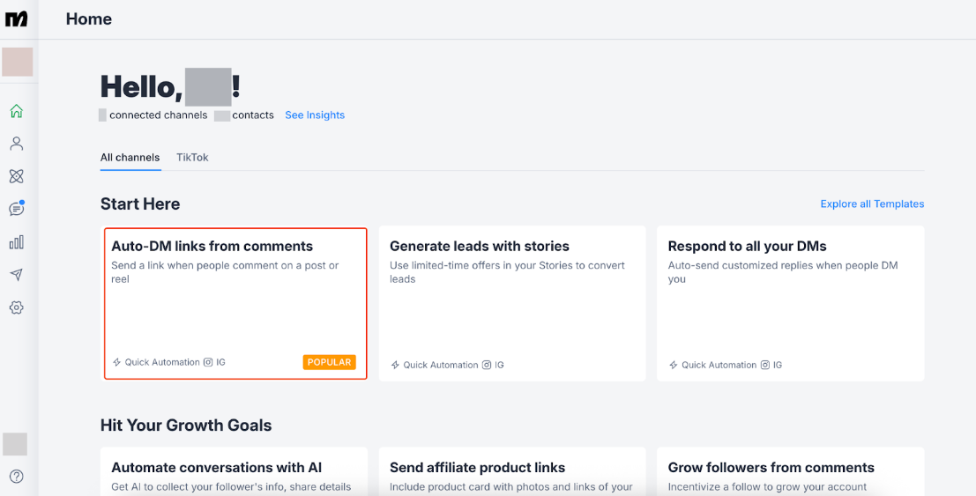Click the account avatar at top of sidebar
976x496 pixels.
(17, 62)
